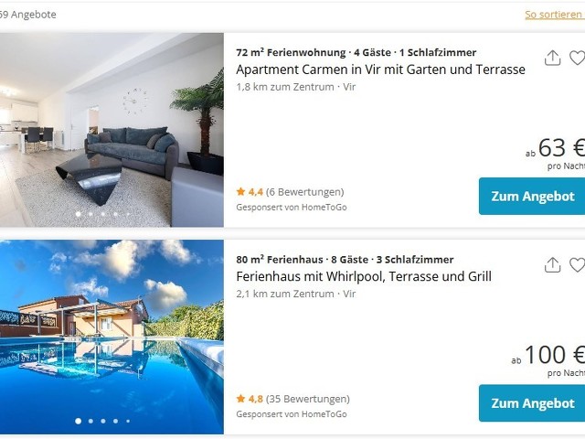The height and width of the screenshot is (439, 585).
Task: Open the So sortieren sort option
Action: pyautogui.click(x=555, y=15)
